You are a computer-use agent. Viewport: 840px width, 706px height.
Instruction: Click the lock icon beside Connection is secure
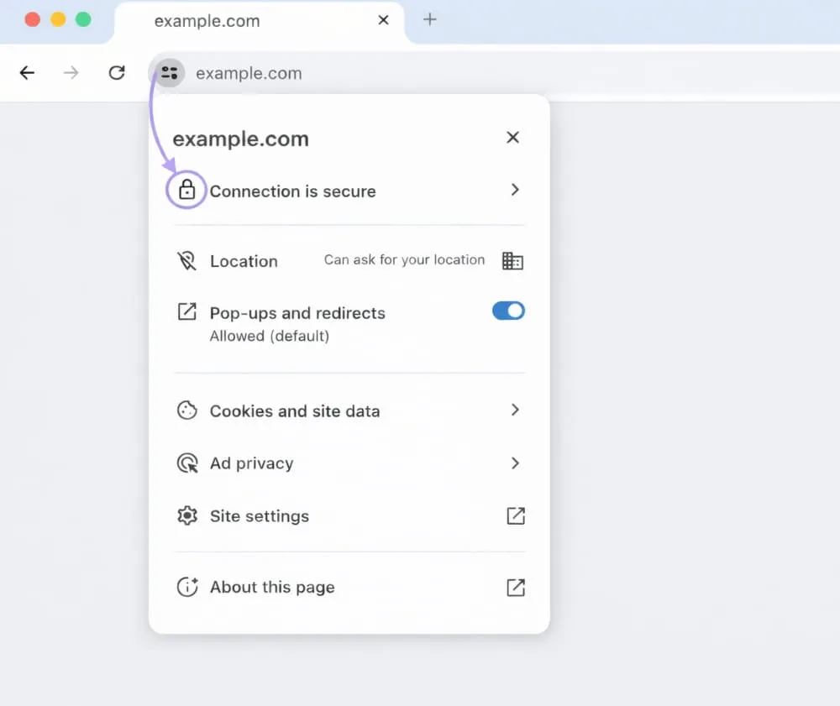pos(186,190)
